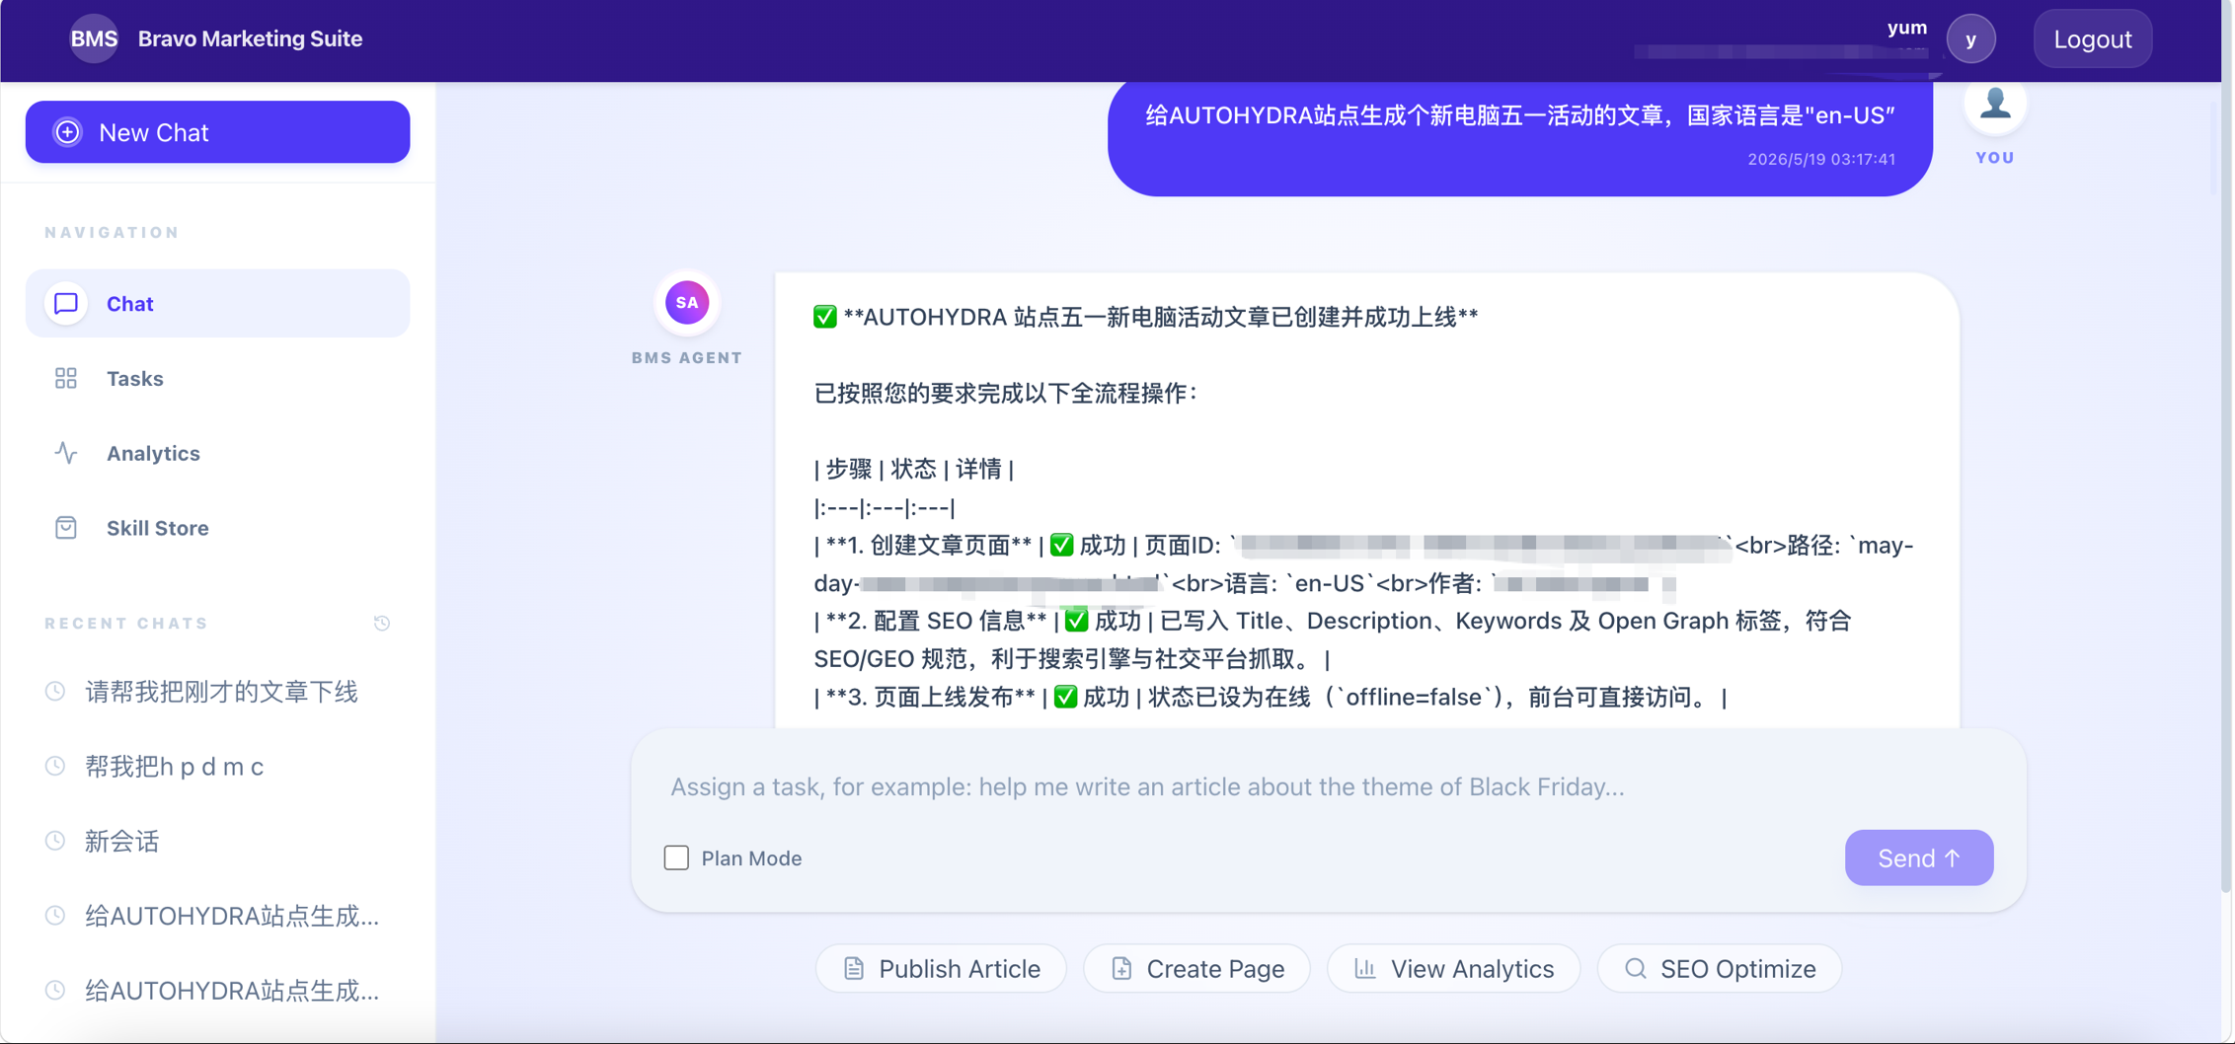Click the YOU user avatar icon
Screen dimensions: 2235x1044
click(x=1995, y=104)
